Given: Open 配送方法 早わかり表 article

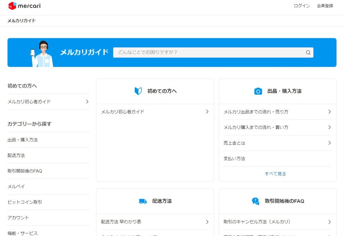Looking at the screenshot, I should click(x=155, y=222).
